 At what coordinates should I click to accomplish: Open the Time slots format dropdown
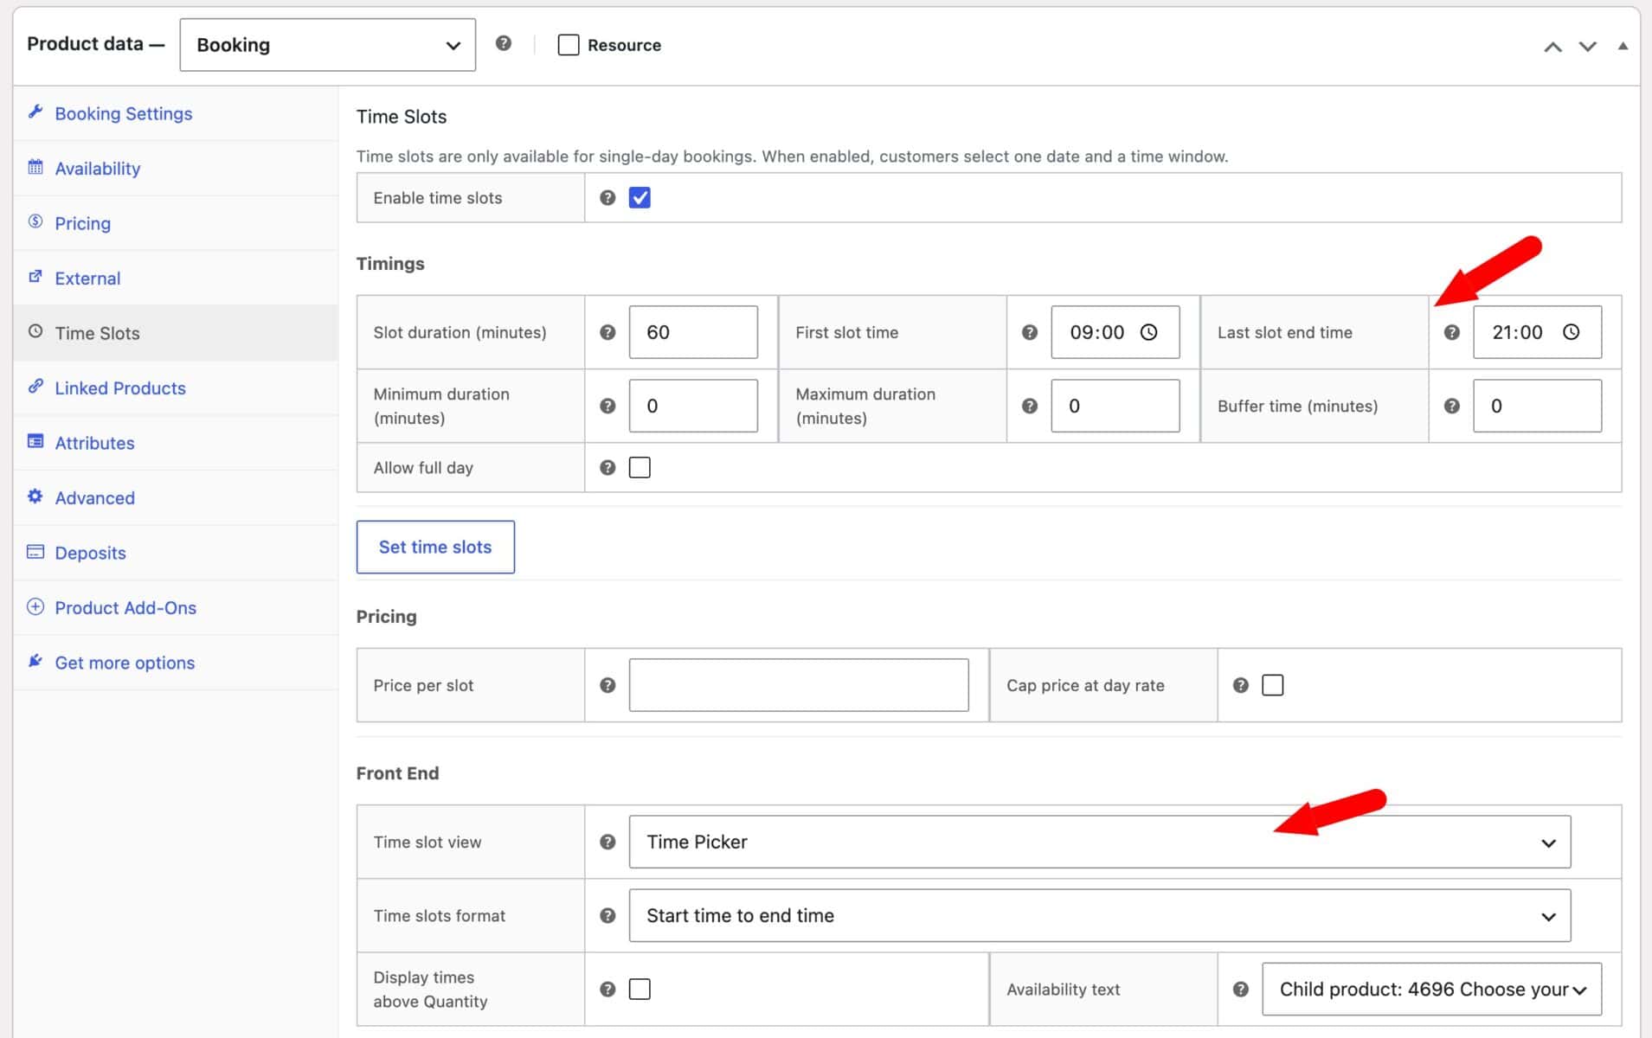(1100, 915)
